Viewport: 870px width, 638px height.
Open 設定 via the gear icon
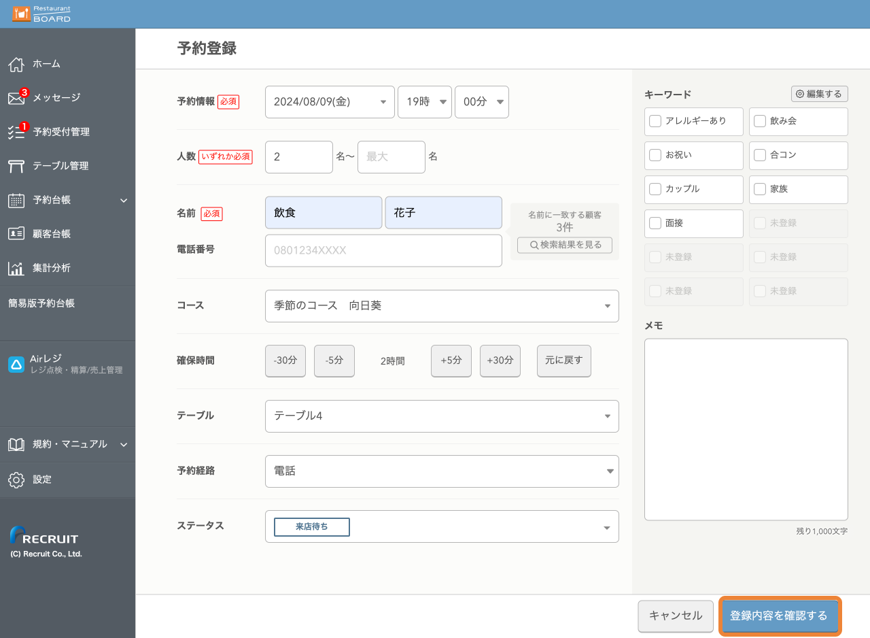[x=41, y=479]
